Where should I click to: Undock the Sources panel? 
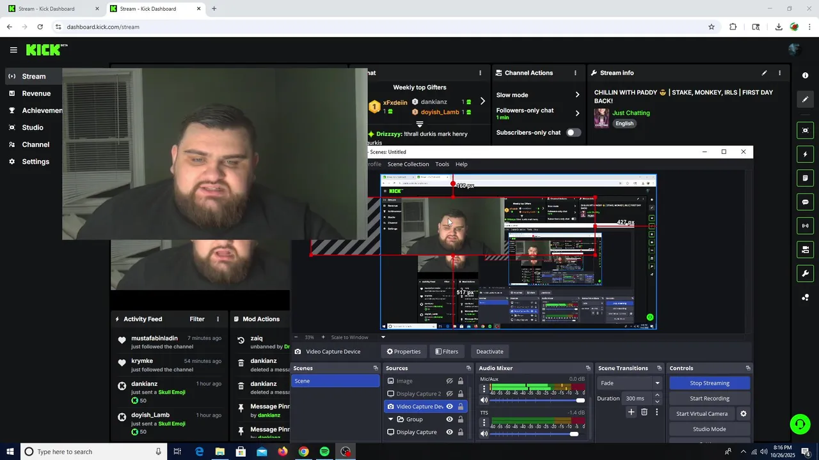click(x=468, y=368)
